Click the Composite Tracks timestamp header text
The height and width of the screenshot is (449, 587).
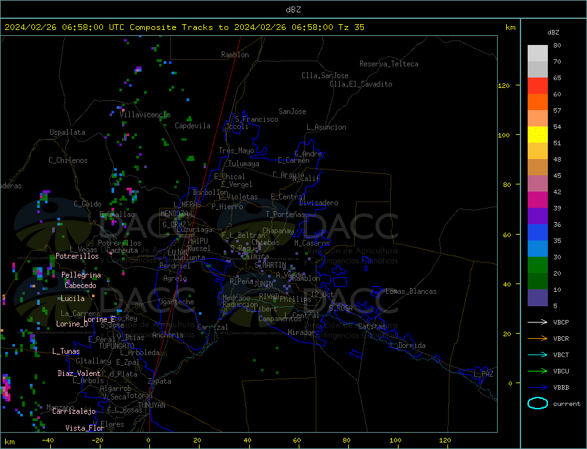click(185, 27)
